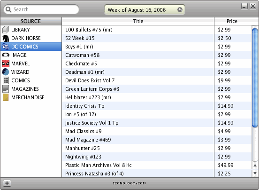Select the LIBRARY source label
The height and width of the screenshot is (190, 259).
tap(21, 30)
